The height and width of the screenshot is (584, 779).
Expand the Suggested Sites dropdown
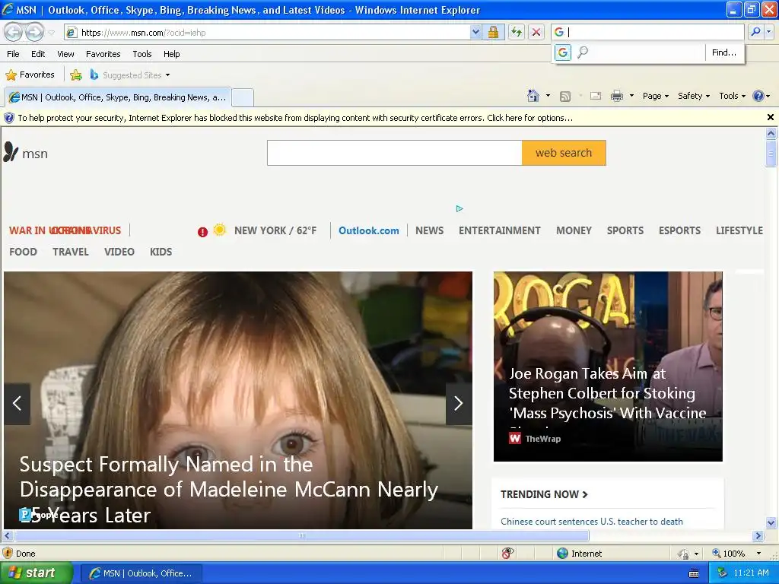point(167,75)
